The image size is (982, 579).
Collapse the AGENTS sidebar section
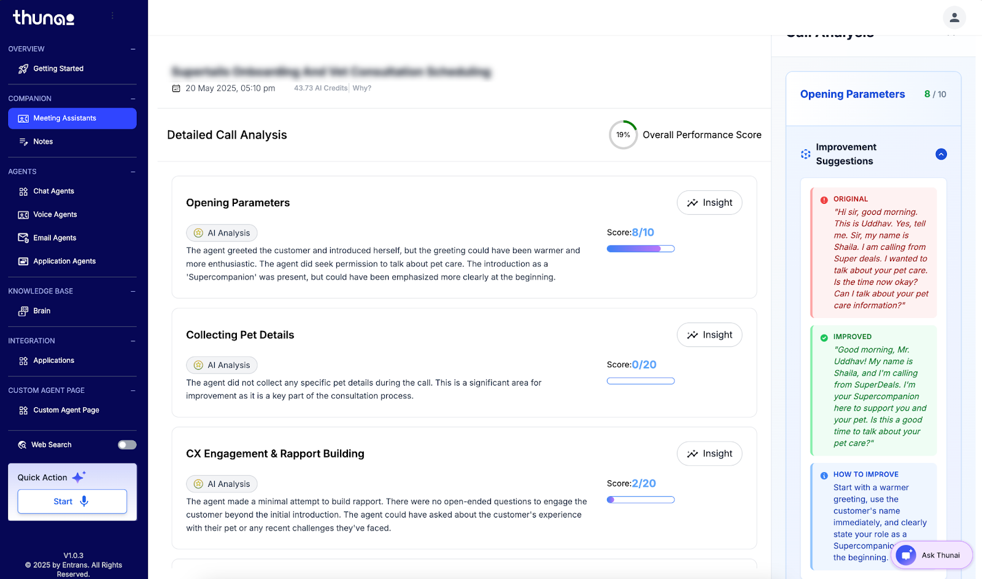[133, 172]
